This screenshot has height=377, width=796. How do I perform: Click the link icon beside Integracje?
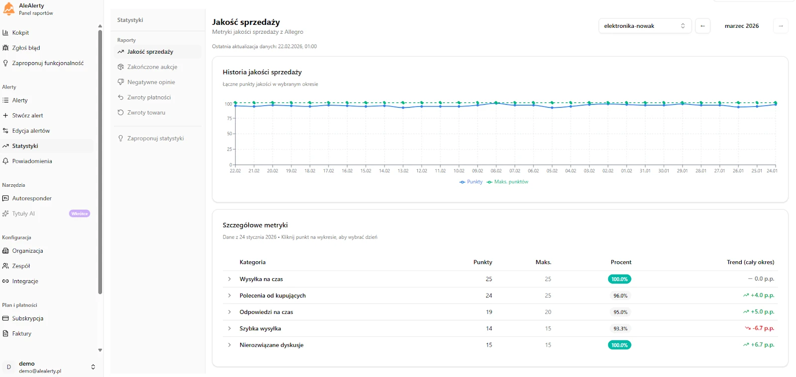(5, 281)
